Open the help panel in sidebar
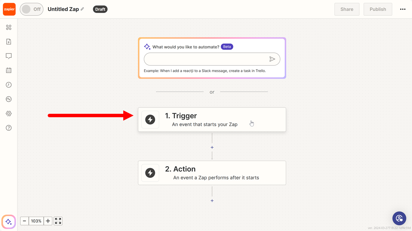The height and width of the screenshot is (231, 412). 9,128
